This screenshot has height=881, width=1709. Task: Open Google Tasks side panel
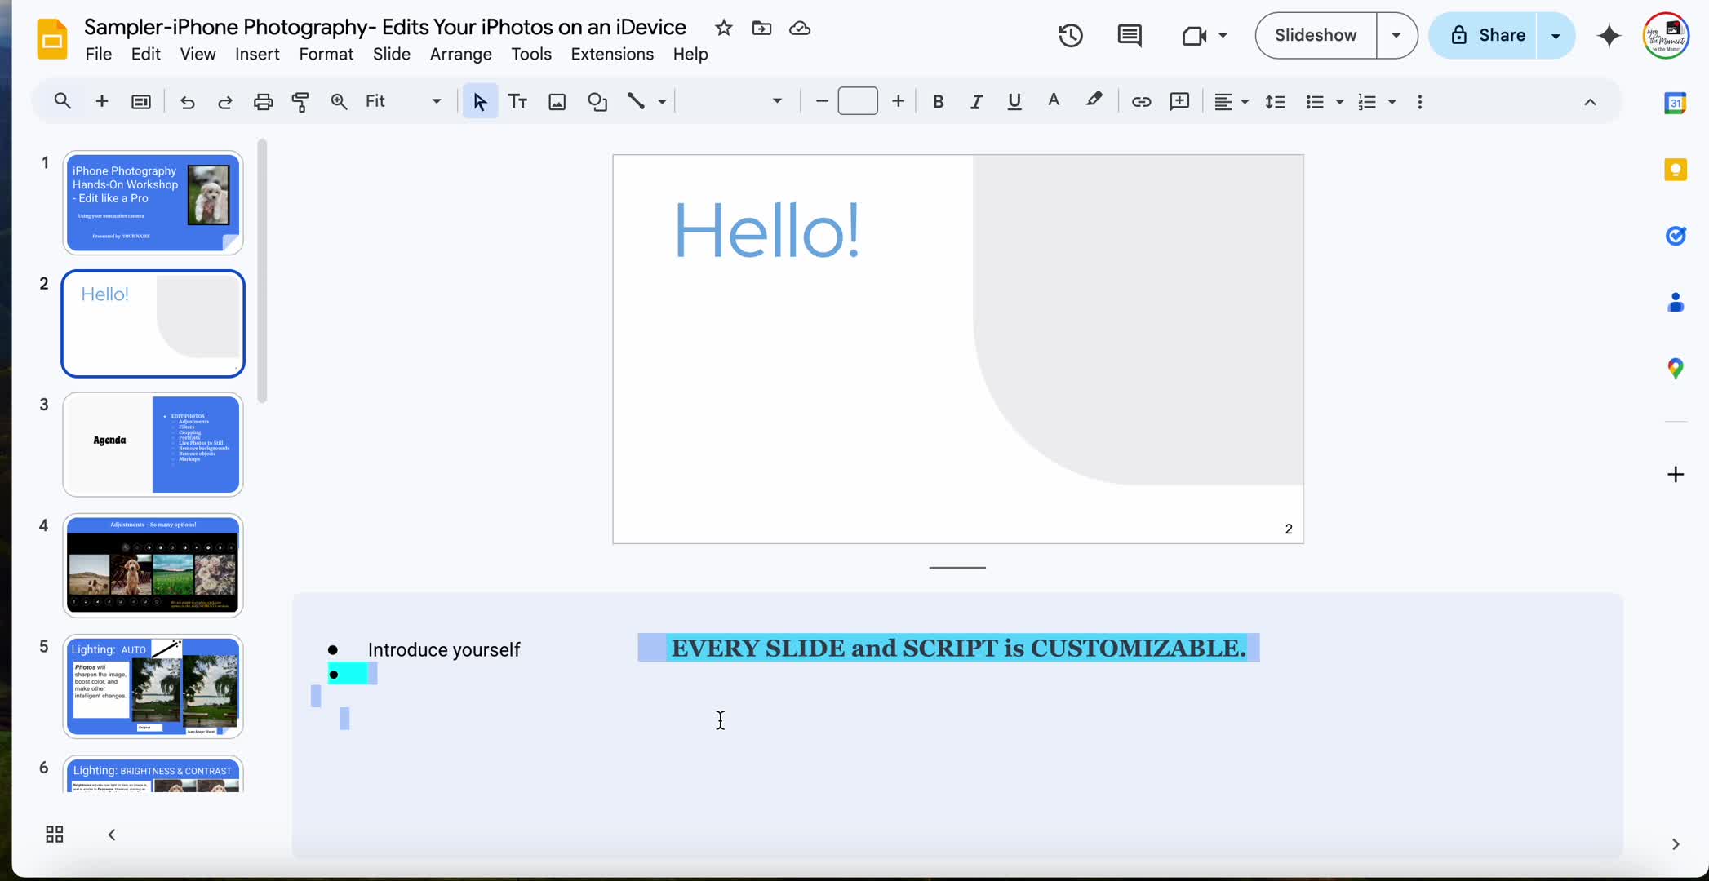click(1676, 236)
